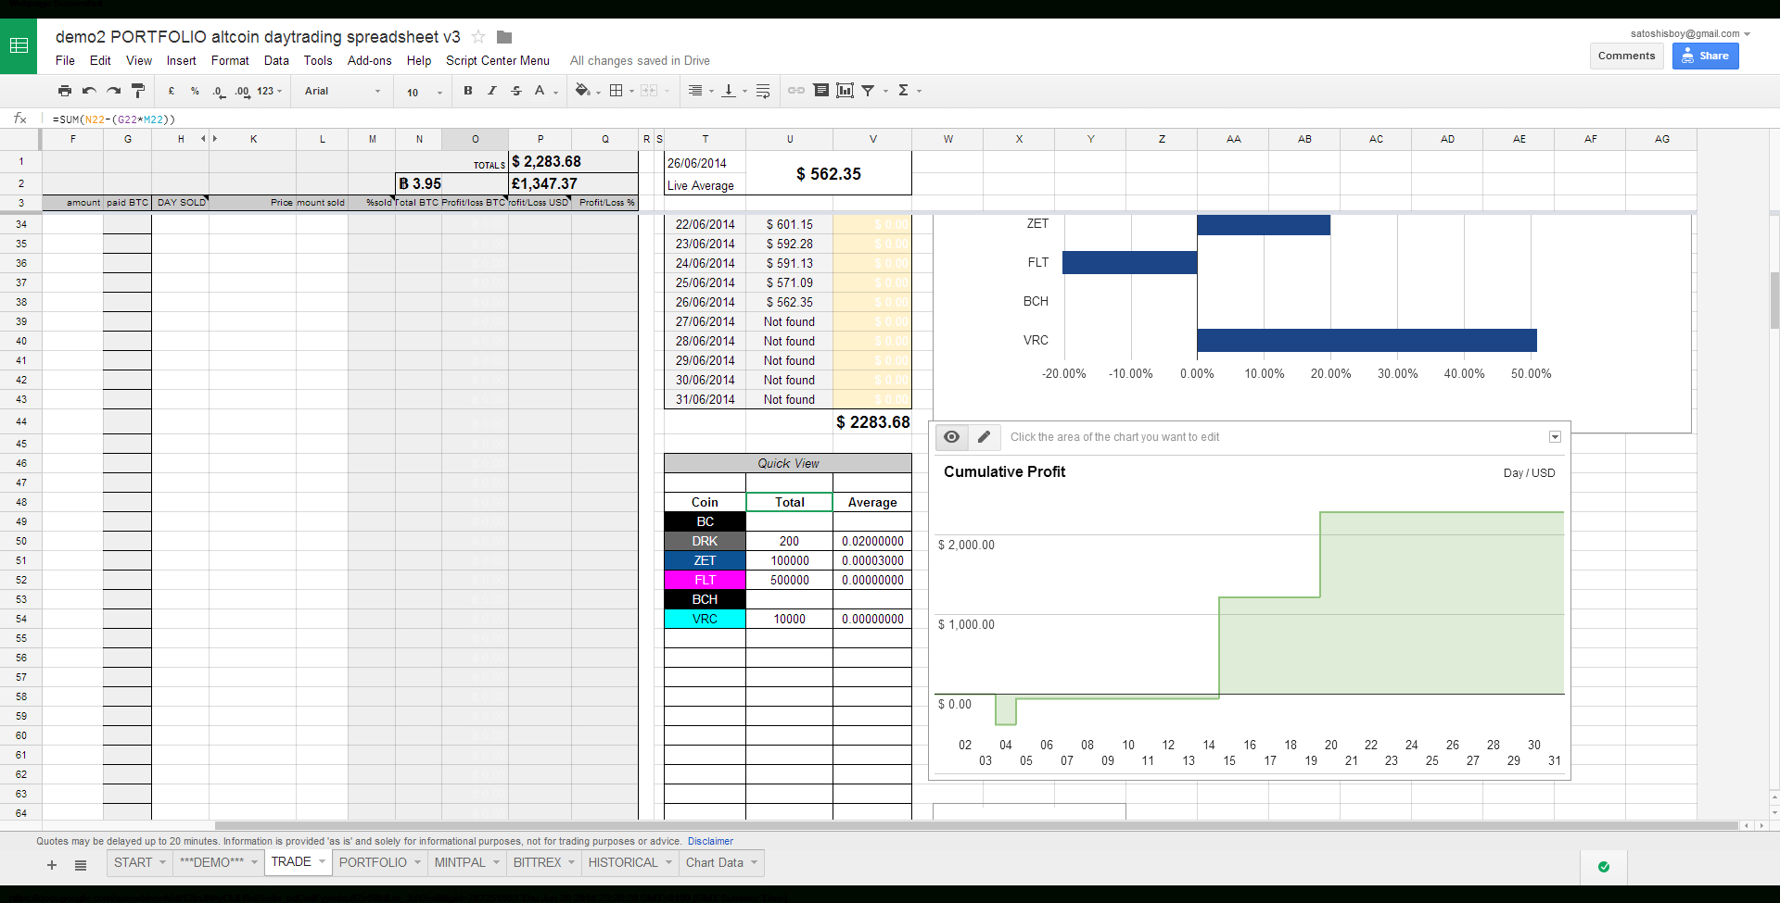This screenshot has height=903, width=1780.
Task: Toggle bold formatting
Action: point(468,91)
